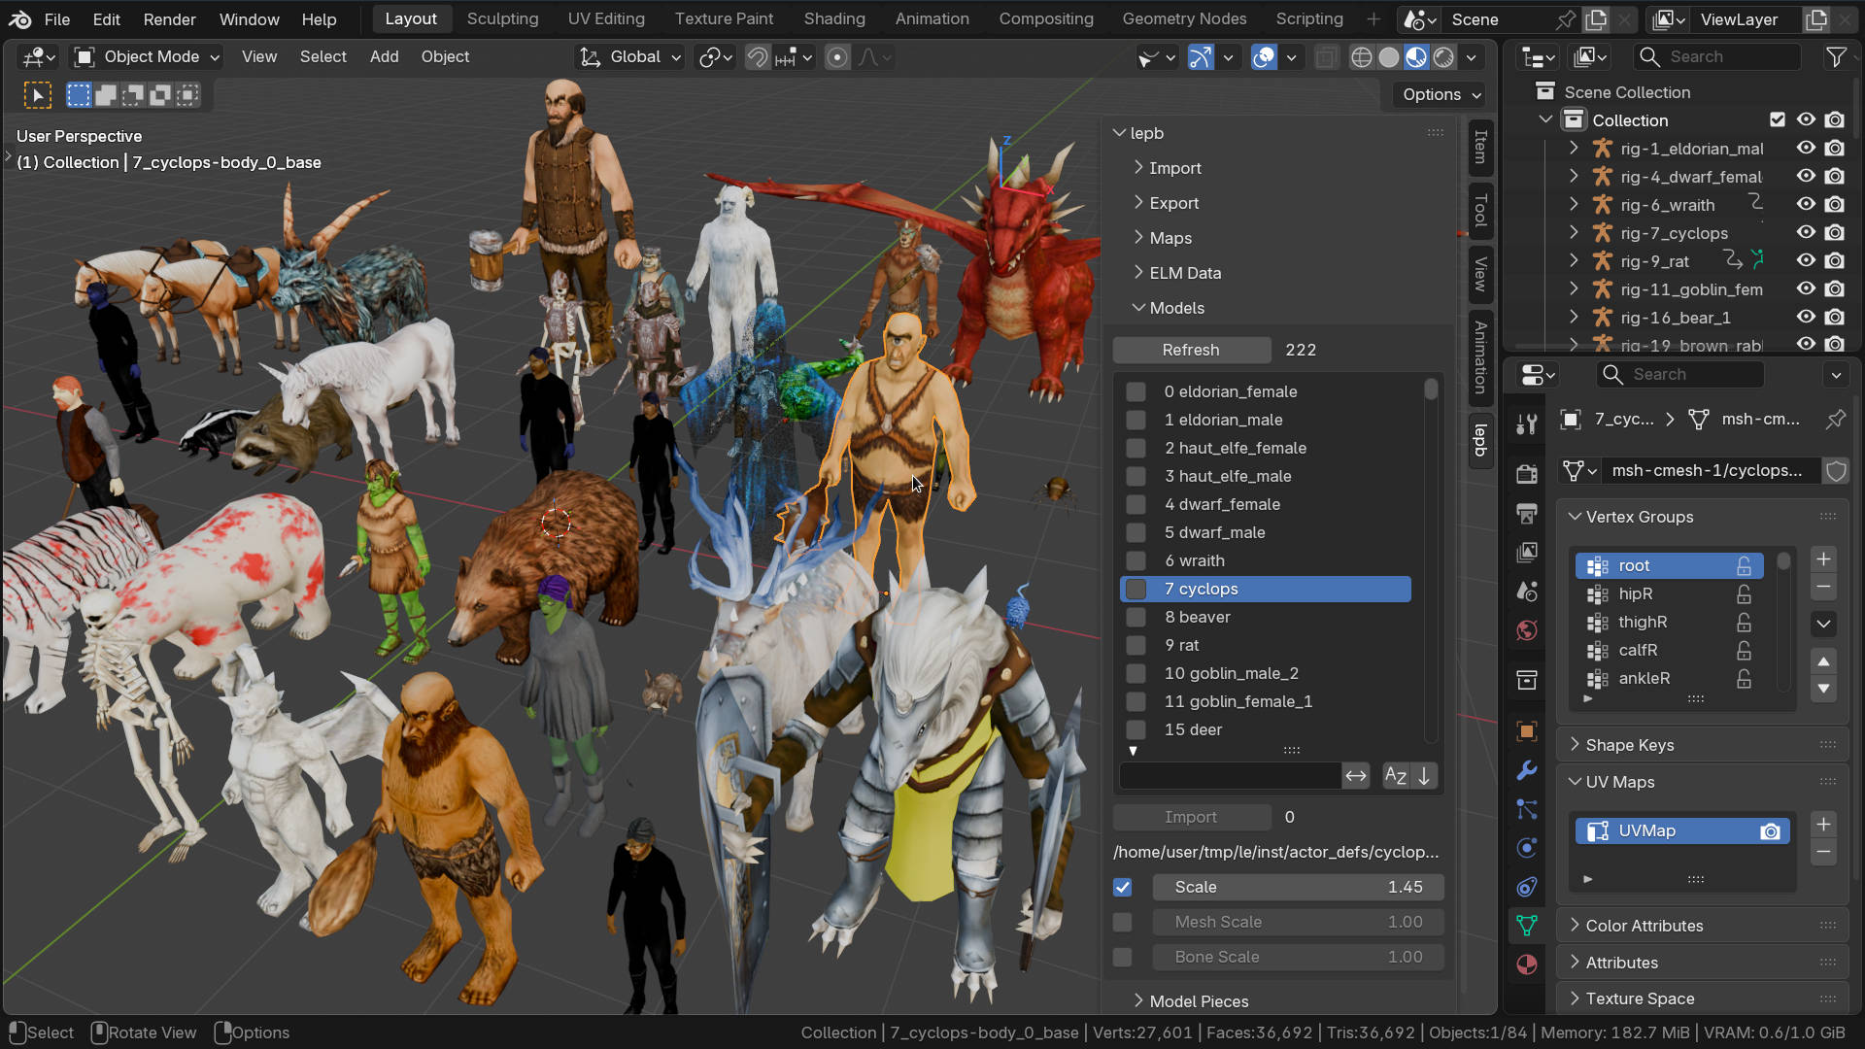The width and height of the screenshot is (1865, 1049).
Task: Click the snapping magnet icon
Action: tap(757, 57)
